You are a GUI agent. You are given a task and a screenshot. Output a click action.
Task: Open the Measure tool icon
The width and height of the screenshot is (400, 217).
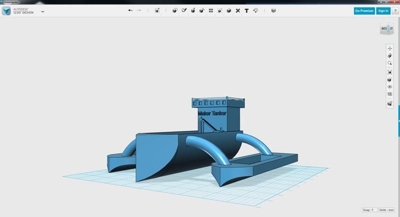click(256, 10)
